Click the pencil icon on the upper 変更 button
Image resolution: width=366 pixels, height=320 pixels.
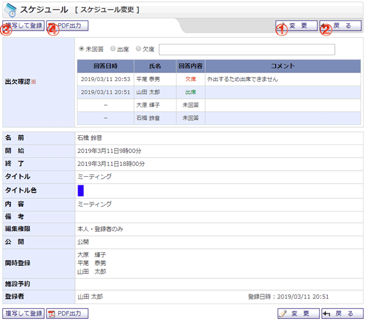pos(282,26)
